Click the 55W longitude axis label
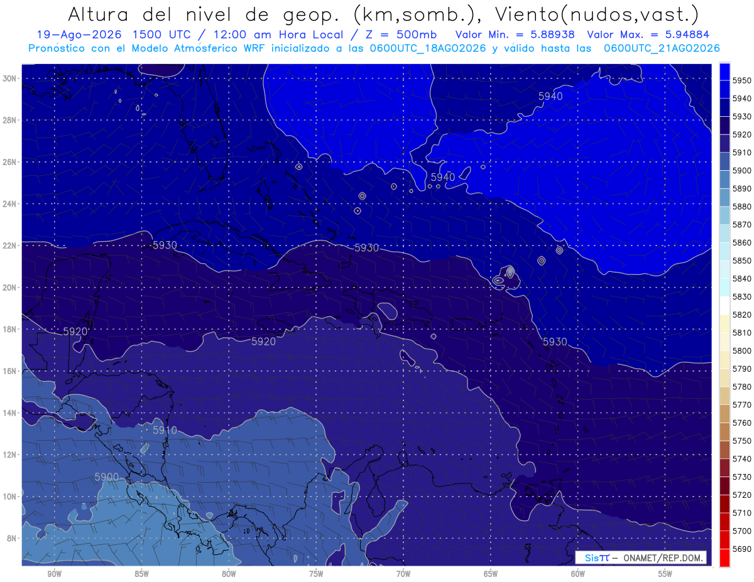Image resolution: width=754 pixels, height=582 pixels. pos(665,574)
